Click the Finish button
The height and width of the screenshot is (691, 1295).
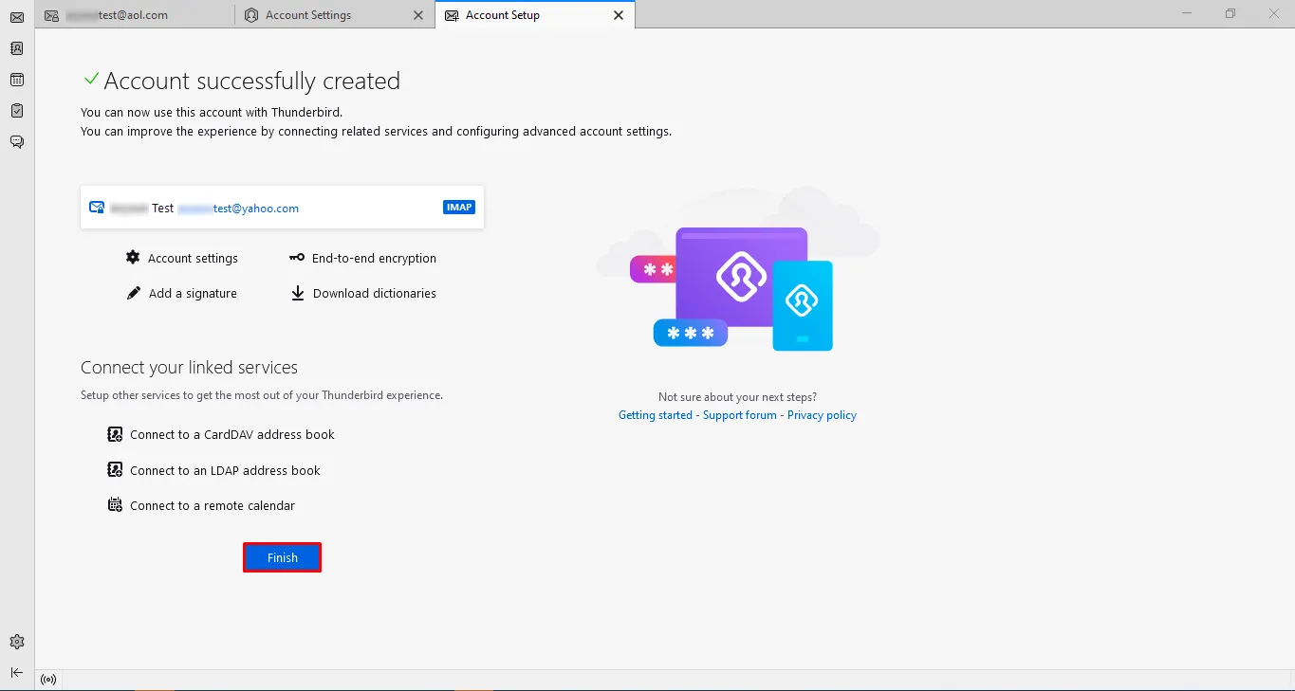(283, 557)
